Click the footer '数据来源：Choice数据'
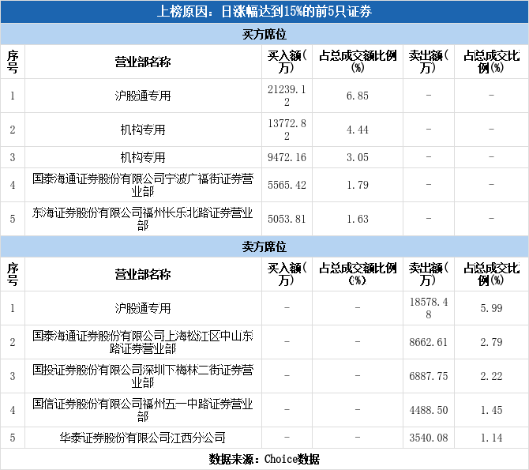This screenshot has width=529, height=470. [264, 459]
